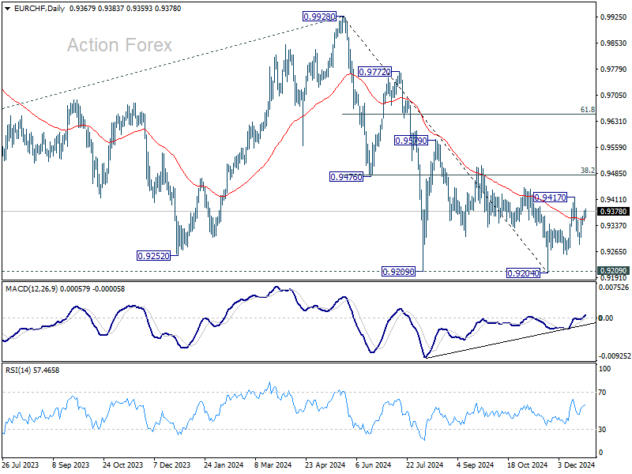Click the 26 Jul 2023 date label
632x474 pixels.
coord(21,465)
